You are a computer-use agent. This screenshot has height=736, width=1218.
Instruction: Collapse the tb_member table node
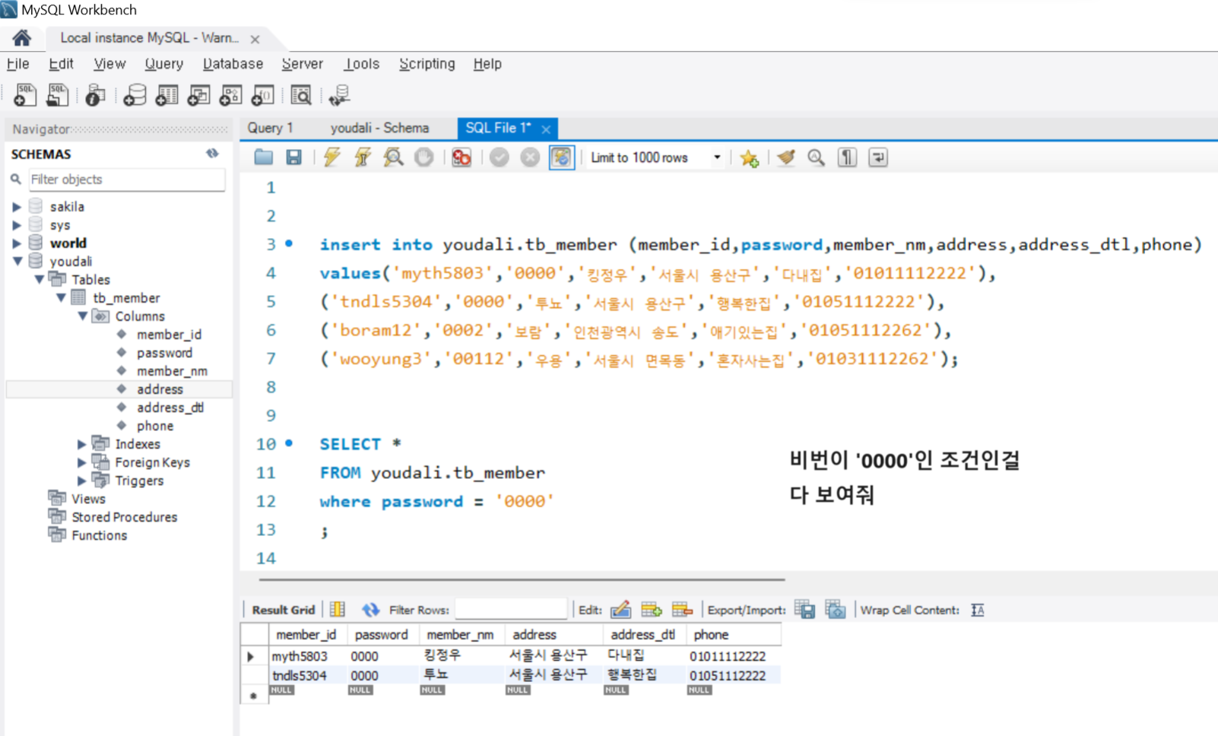point(61,298)
